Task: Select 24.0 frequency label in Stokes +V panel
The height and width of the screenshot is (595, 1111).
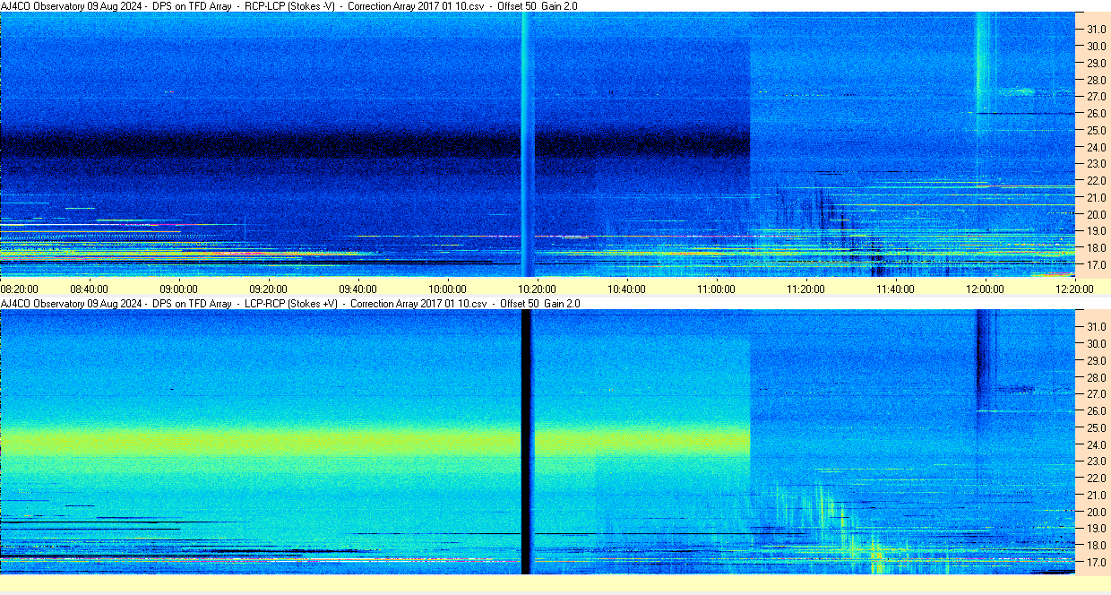Action: pyautogui.click(x=1096, y=444)
